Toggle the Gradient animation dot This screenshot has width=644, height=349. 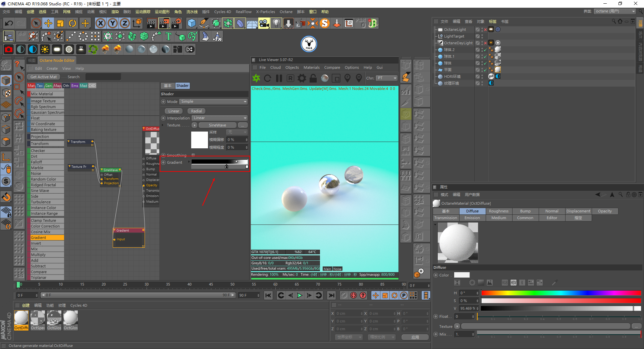163,162
